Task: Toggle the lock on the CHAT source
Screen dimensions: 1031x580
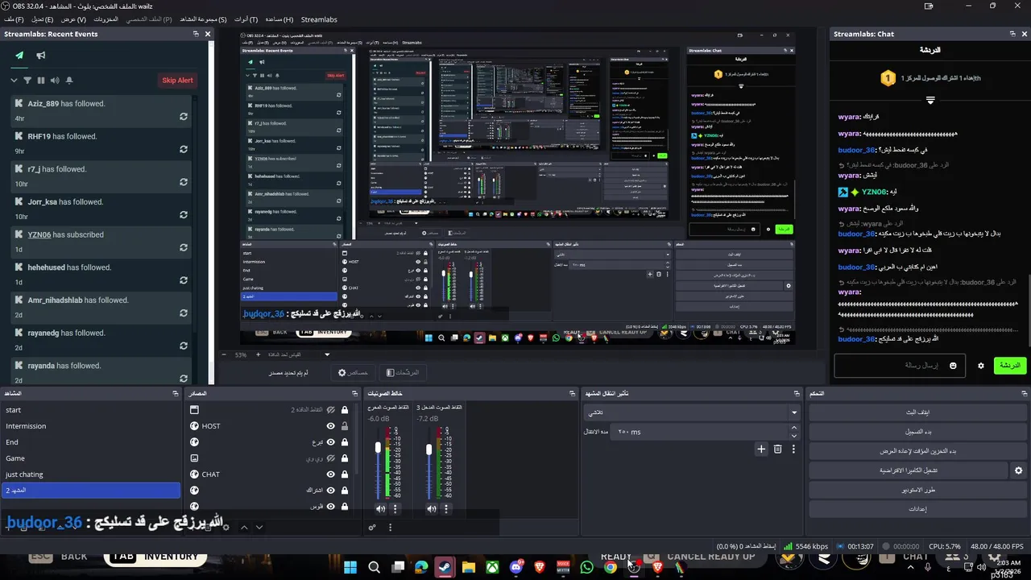Action: (x=345, y=474)
